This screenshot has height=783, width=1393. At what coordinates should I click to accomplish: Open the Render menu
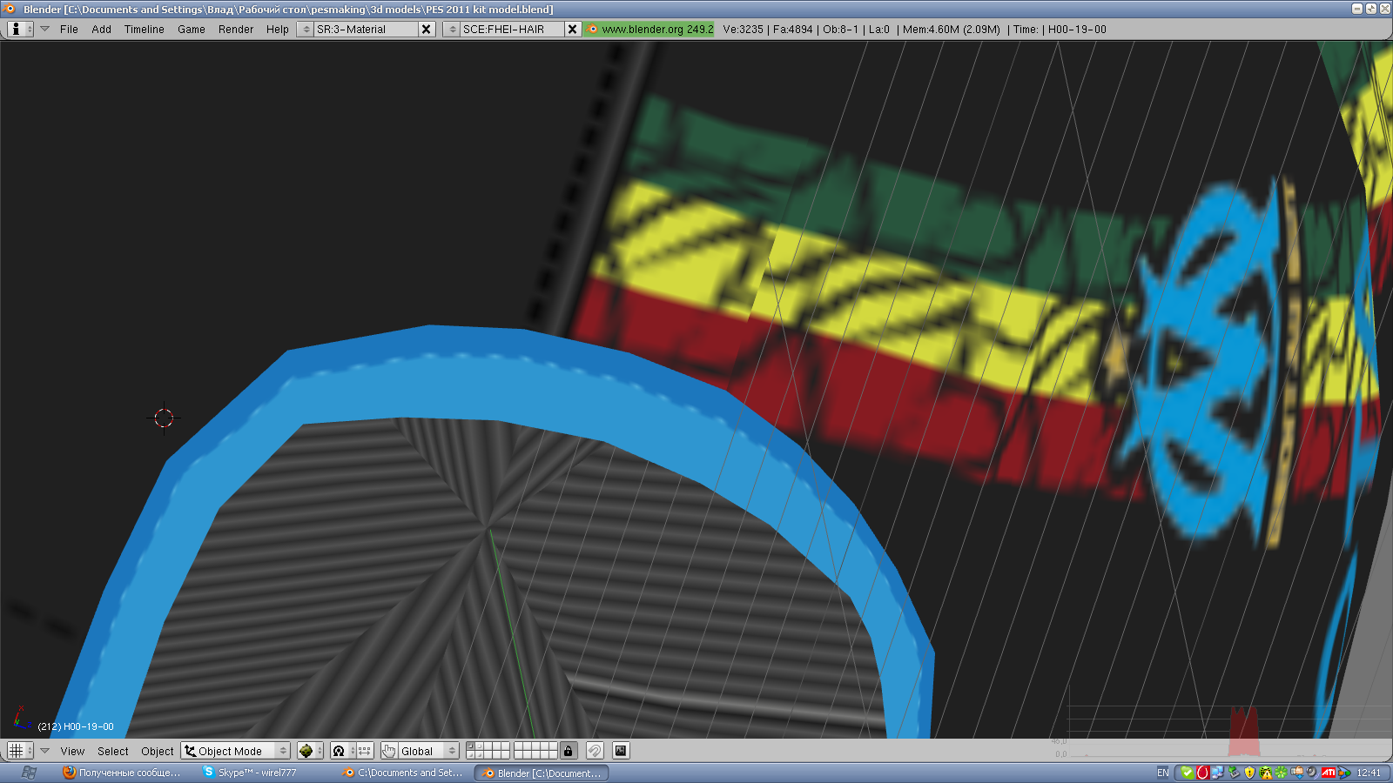tap(235, 30)
